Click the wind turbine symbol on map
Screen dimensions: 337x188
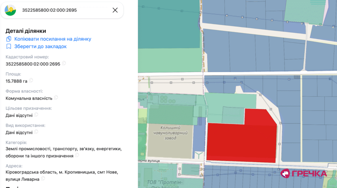coord(199,155)
